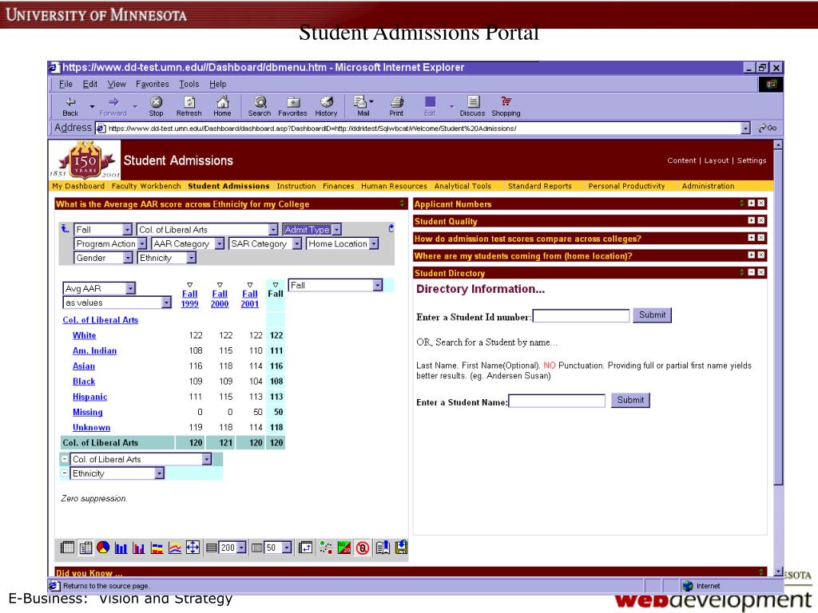Click the Stop toolbar icon
The height and width of the screenshot is (613, 818).
pyautogui.click(x=156, y=106)
